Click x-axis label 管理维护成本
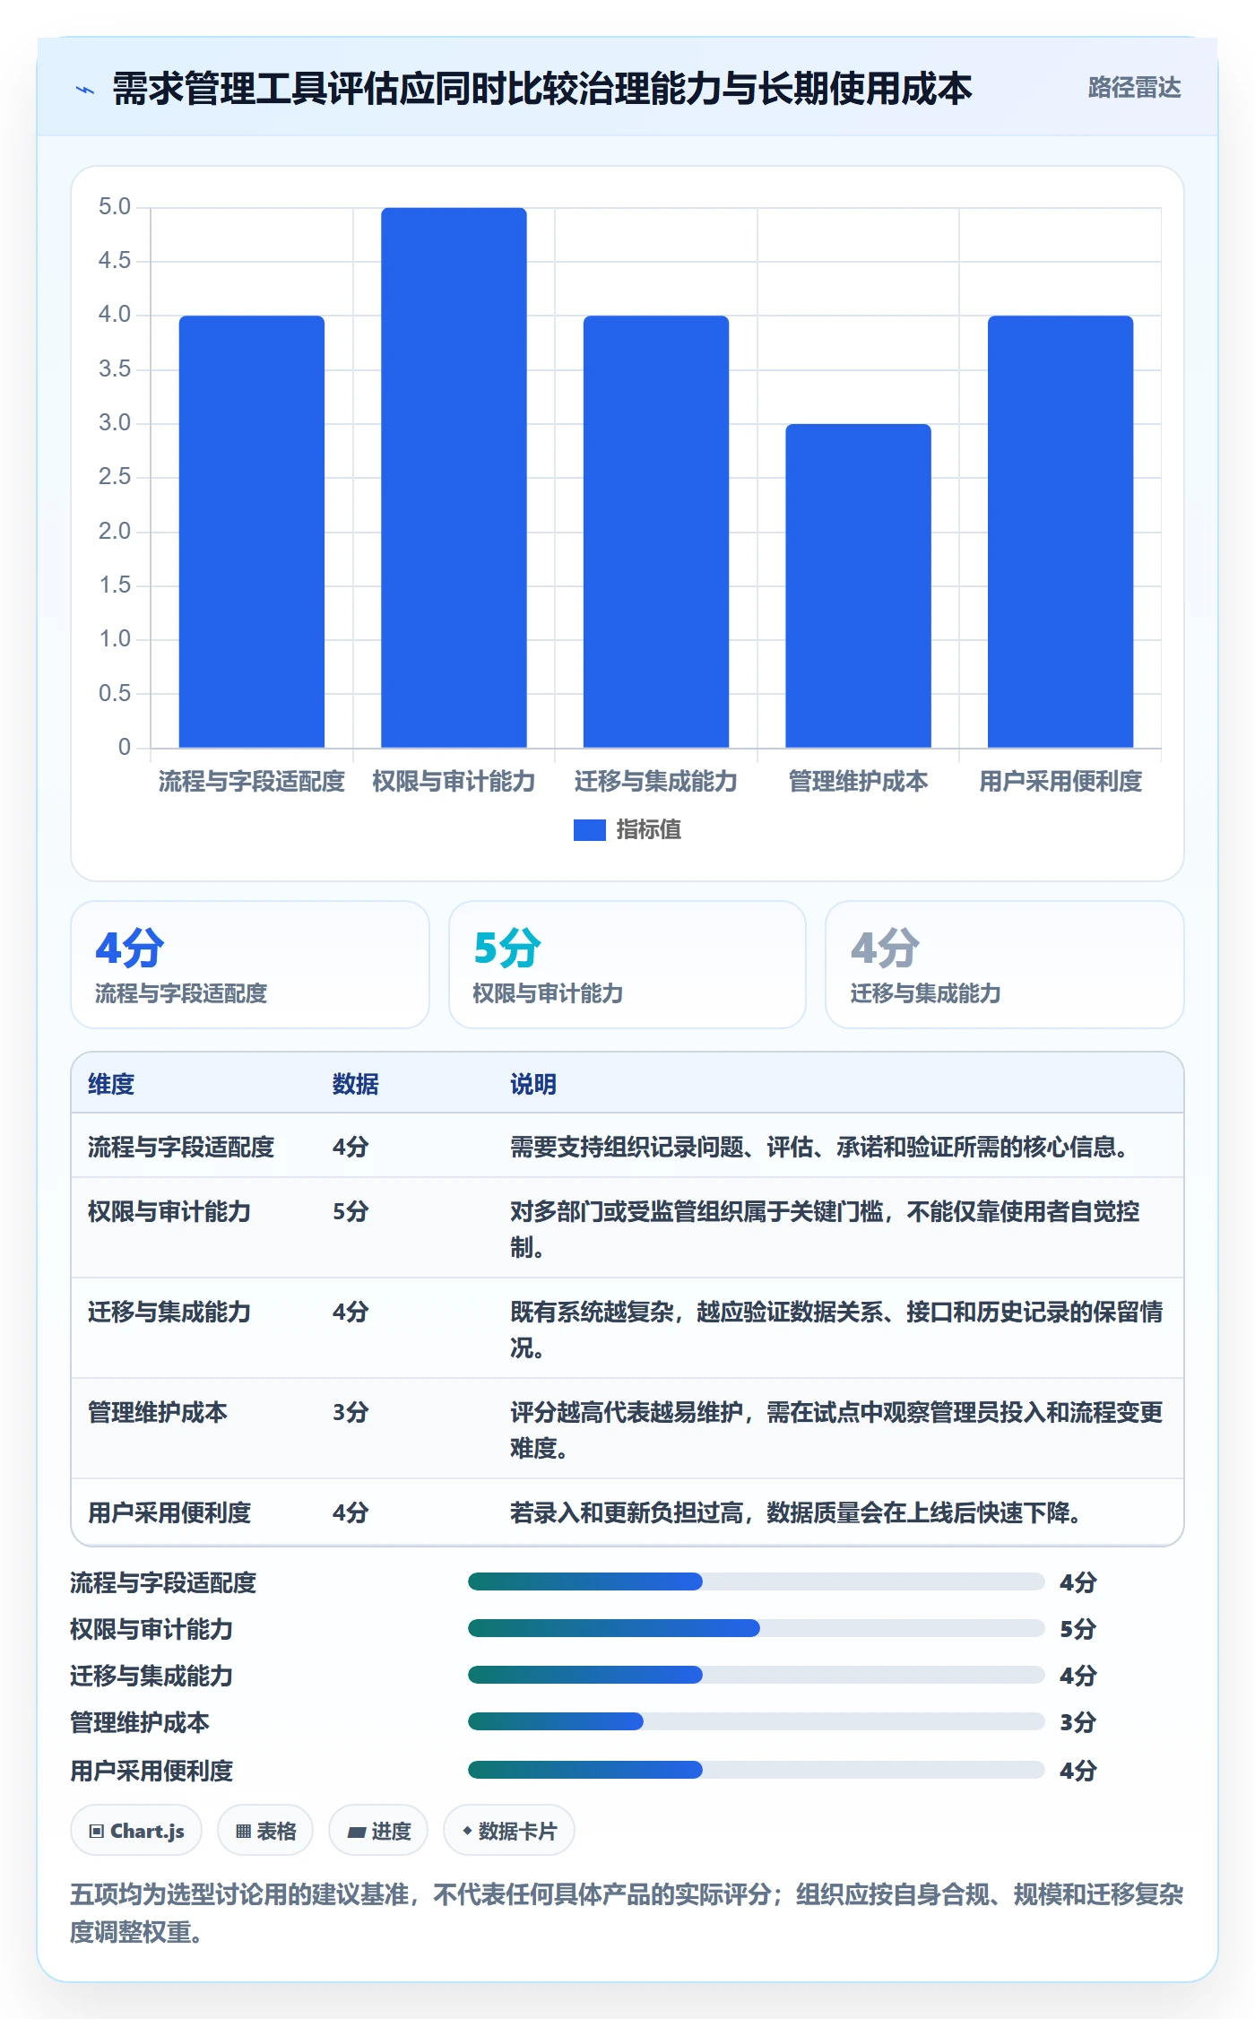 pyautogui.click(x=859, y=782)
